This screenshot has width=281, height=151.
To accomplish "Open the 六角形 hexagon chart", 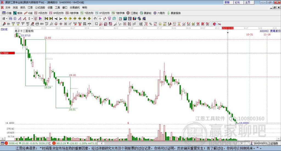I will click(159, 13).
